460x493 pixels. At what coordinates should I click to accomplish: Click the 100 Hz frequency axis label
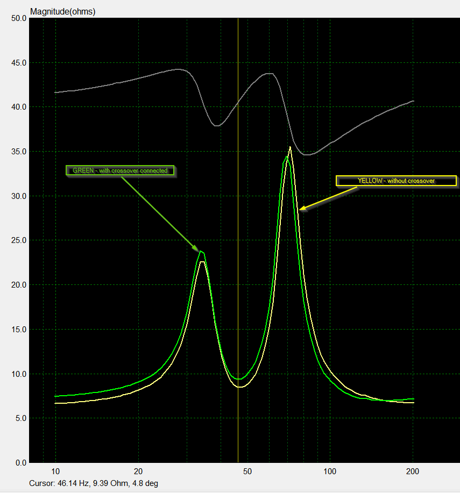point(330,471)
